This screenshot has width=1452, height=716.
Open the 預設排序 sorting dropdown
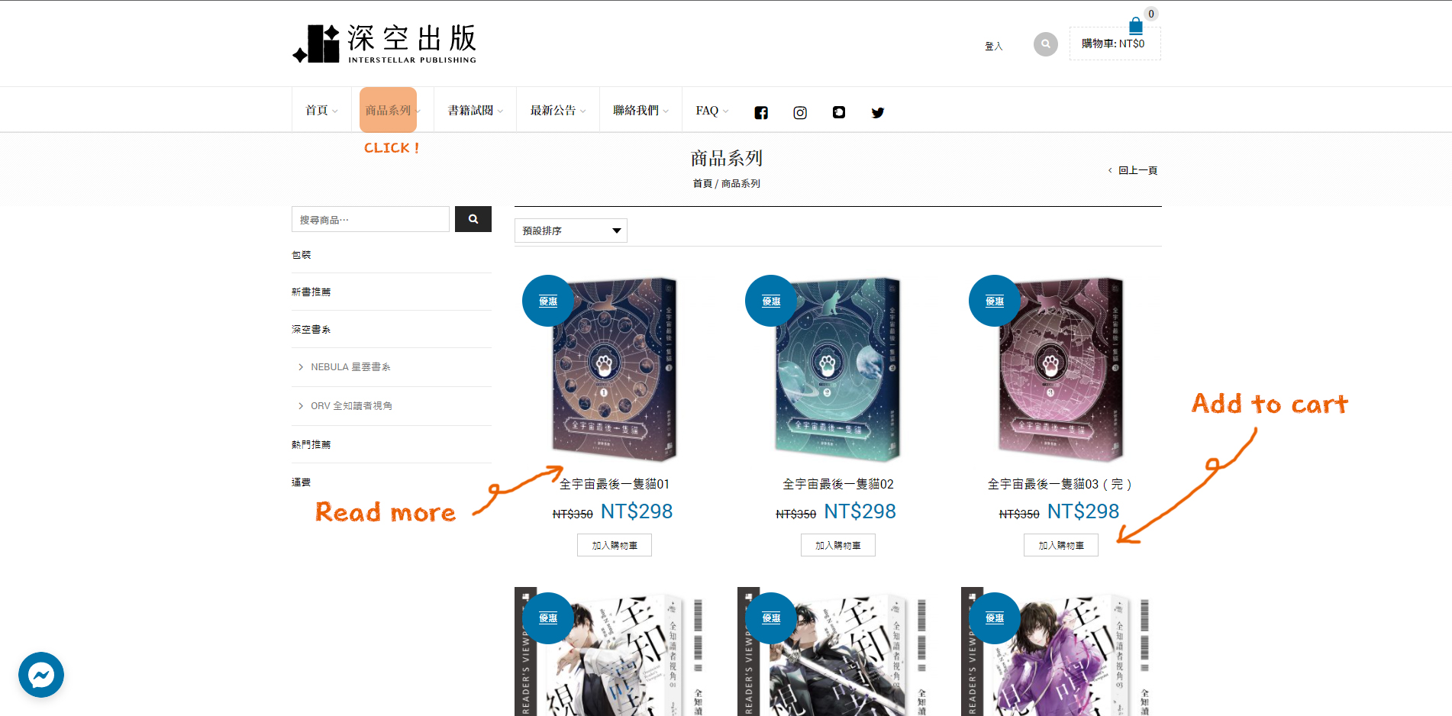571,231
